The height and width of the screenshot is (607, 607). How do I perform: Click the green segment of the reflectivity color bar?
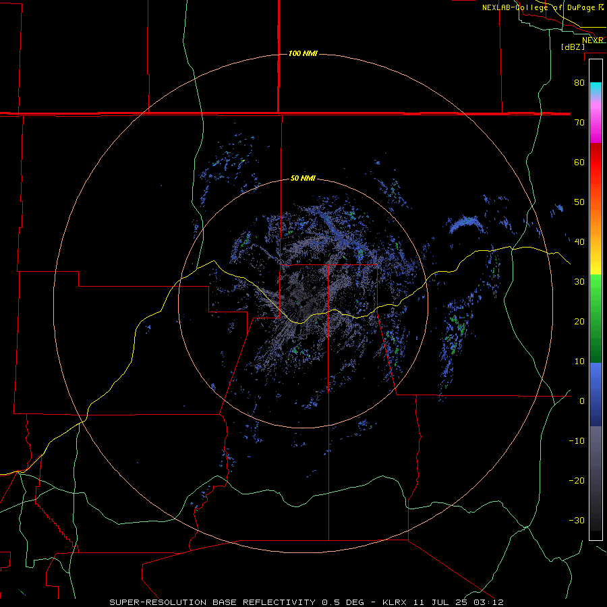[596, 318]
